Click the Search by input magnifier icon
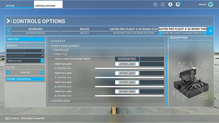 click(42, 56)
